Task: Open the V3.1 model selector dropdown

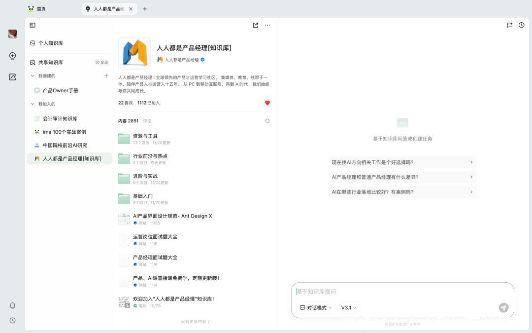Action: point(349,308)
